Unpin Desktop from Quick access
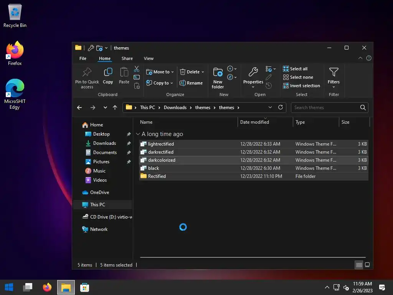The image size is (393, 295). click(129, 134)
